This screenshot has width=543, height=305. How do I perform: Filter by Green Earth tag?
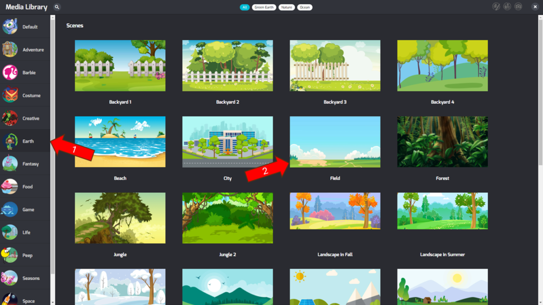coord(264,7)
